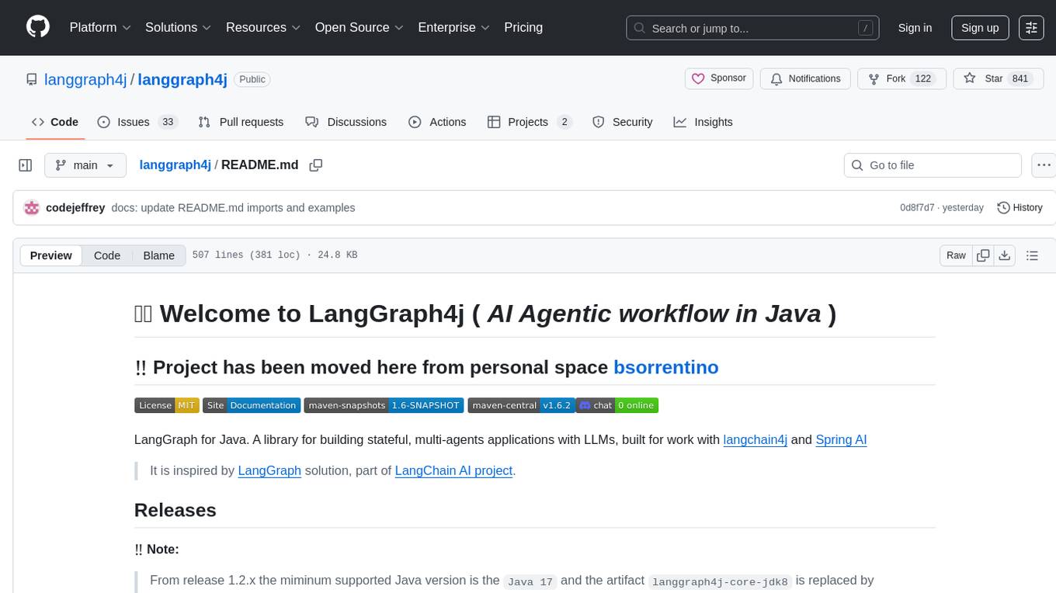Click the License MIT badge
The image size is (1056, 593).
pos(166,405)
